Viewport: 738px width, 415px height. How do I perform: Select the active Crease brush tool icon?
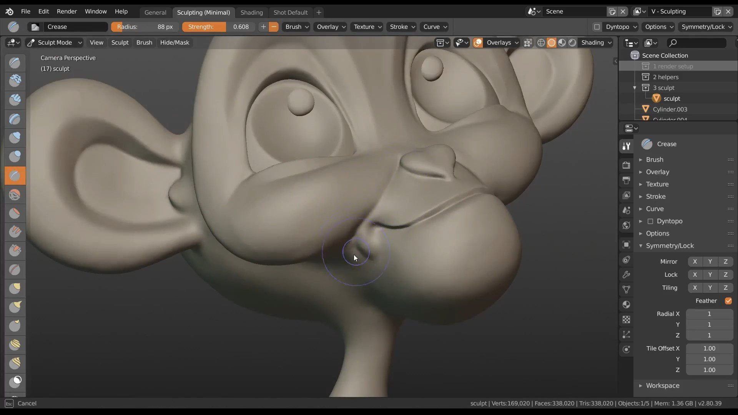click(x=15, y=176)
